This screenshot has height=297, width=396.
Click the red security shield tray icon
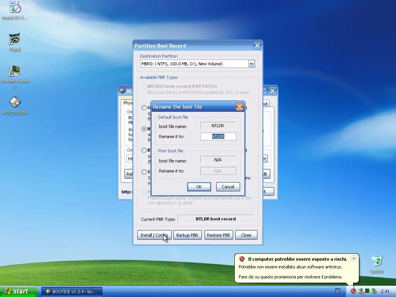(353, 291)
